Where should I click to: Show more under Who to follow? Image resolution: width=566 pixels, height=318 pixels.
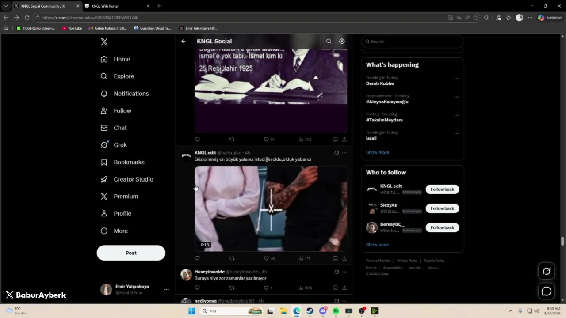pos(377,245)
